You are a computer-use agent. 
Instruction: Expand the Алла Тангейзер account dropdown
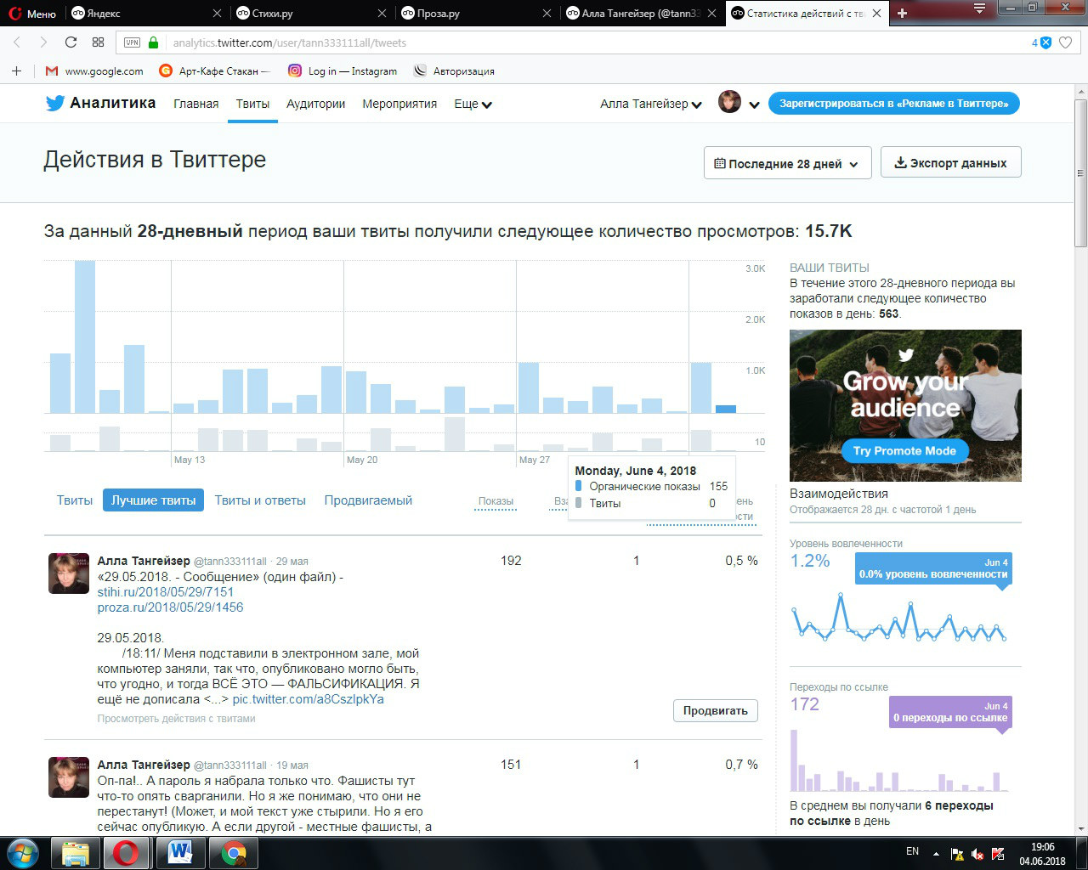(651, 104)
